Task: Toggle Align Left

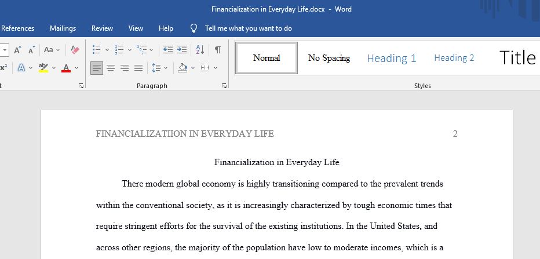Action: [x=97, y=68]
